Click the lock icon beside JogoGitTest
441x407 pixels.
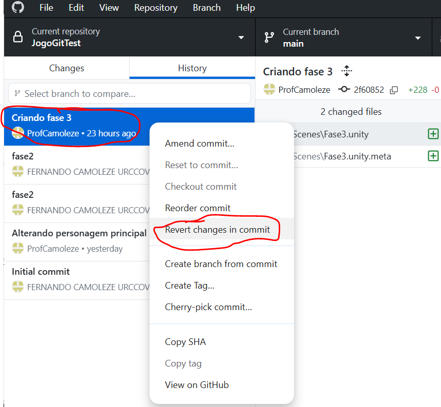coord(18,37)
